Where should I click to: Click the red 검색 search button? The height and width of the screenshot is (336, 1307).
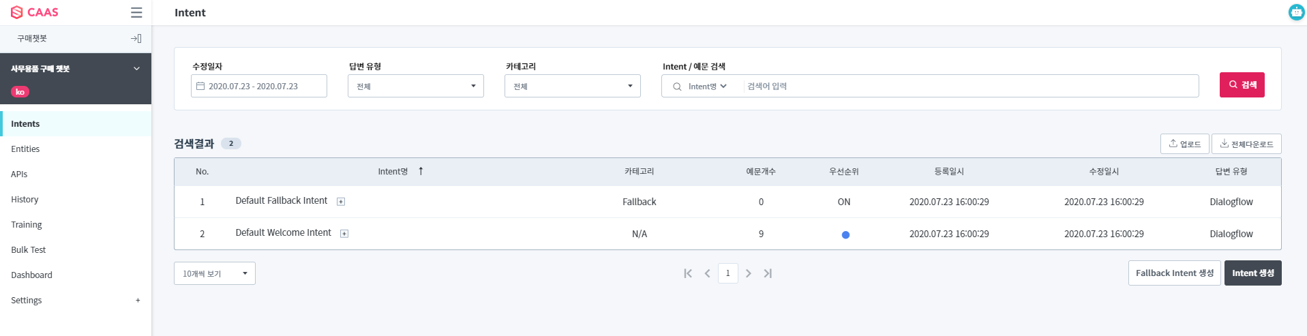pyautogui.click(x=1242, y=85)
